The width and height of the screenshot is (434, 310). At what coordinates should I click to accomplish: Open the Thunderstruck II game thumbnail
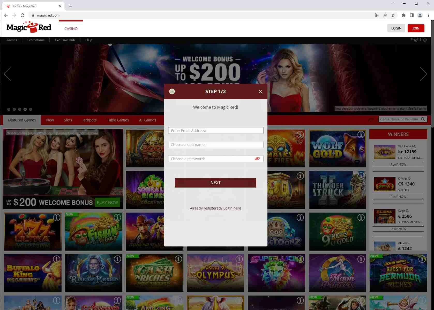[x=337, y=190]
